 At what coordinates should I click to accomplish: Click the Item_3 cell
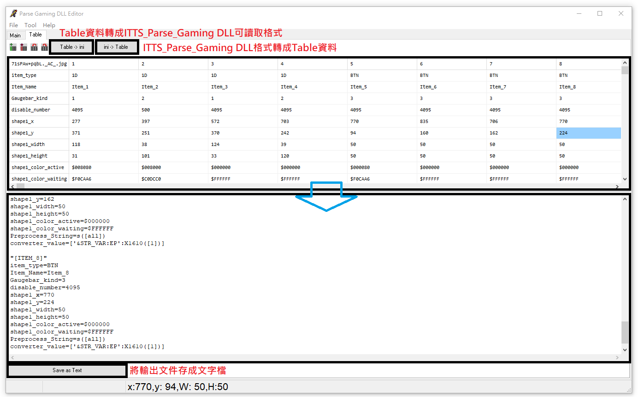pyautogui.click(x=243, y=87)
